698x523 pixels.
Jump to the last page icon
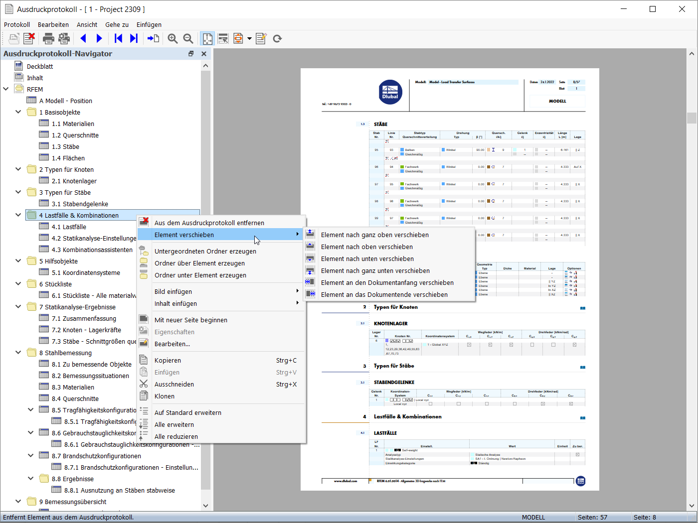(x=134, y=38)
